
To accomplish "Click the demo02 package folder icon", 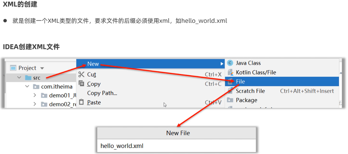I will pyautogui.click(x=44, y=104).
